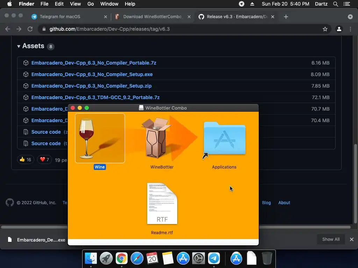358x268 pixels.
Task: Download Embarcadero_Dev-Cpp_6.3_TDM-GCC_9.2_Portable.7z
Action: [95, 97]
